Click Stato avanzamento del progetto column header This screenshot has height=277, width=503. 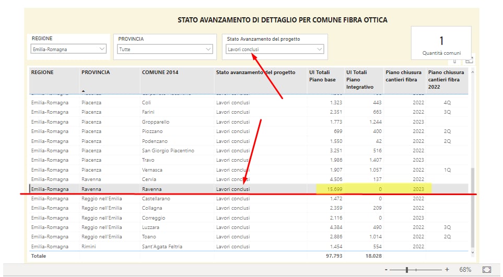point(255,73)
